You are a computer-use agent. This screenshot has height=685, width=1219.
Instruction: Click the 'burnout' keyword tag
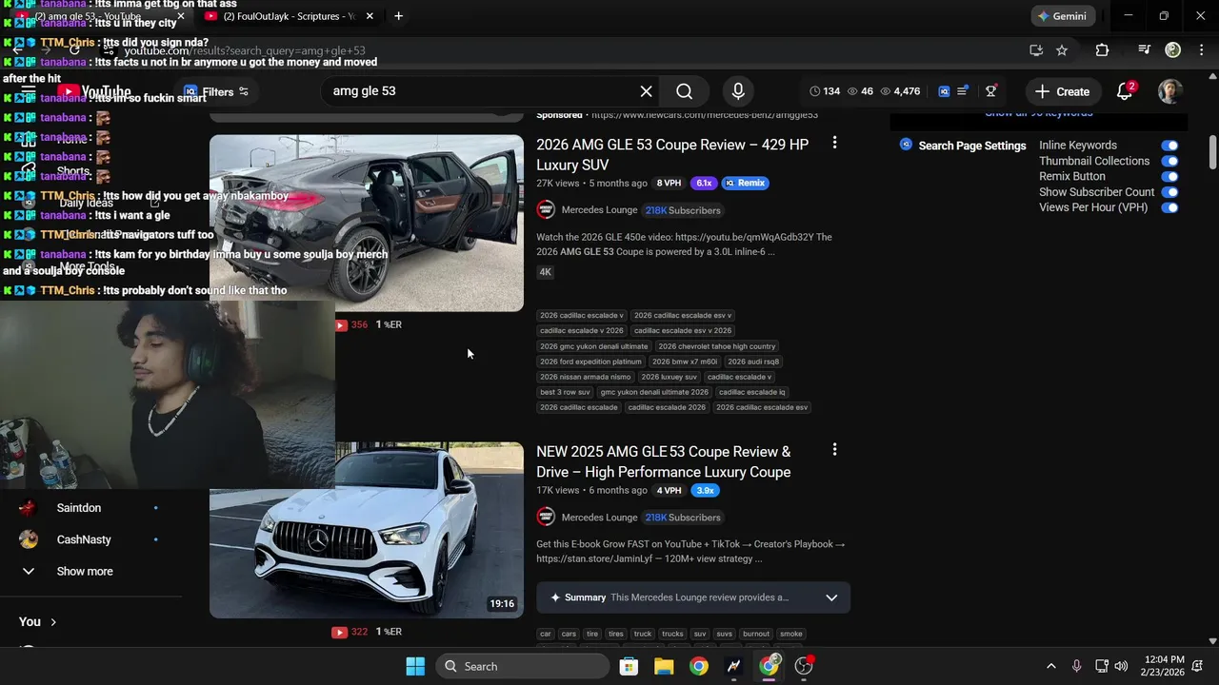click(x=756, y=634)
